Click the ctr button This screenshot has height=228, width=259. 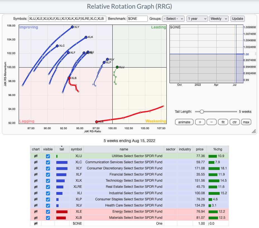tap(234, 122)
